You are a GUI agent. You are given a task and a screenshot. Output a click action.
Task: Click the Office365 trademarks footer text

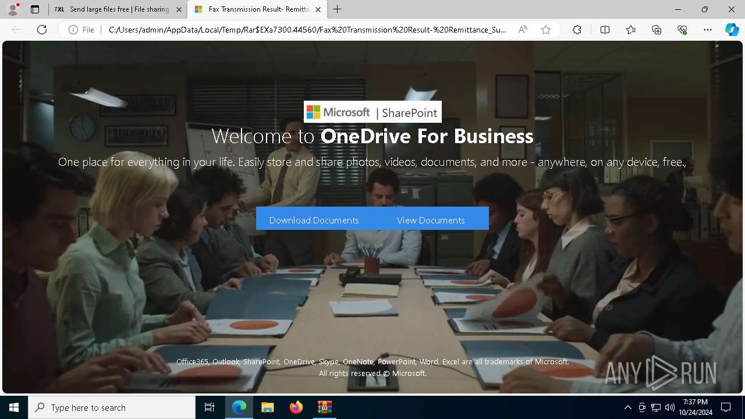(x=372, y=362)
